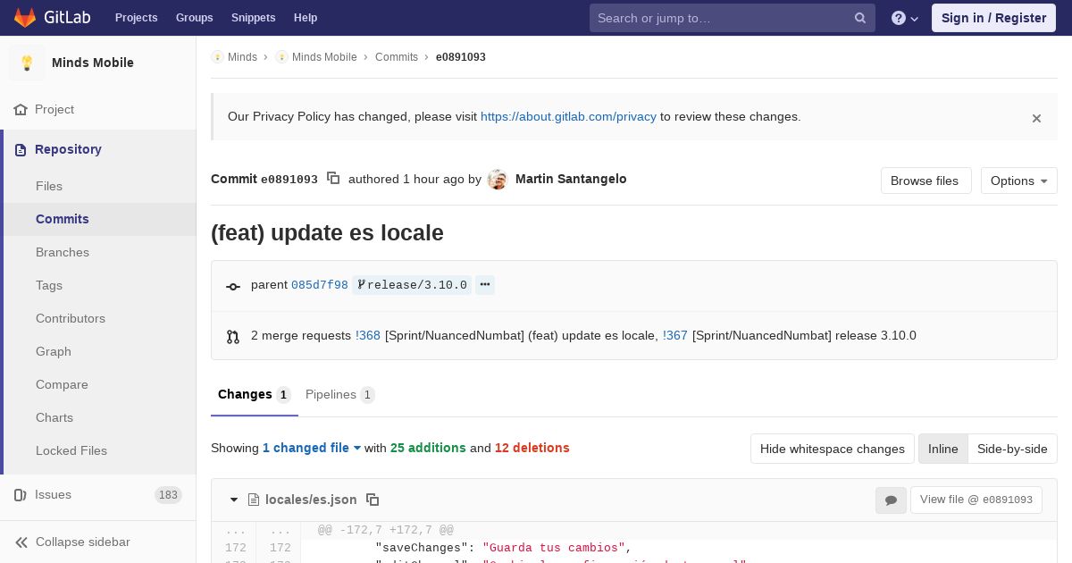Open the Pipelines tab

(339, 394)
